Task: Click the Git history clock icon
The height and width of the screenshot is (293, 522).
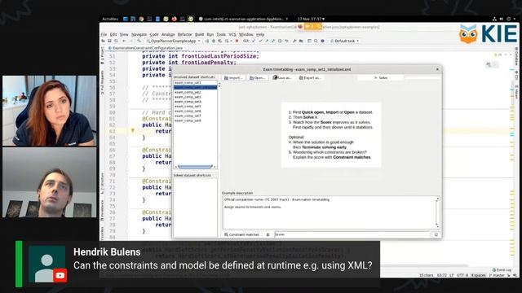Action: (x=280, y=41)
